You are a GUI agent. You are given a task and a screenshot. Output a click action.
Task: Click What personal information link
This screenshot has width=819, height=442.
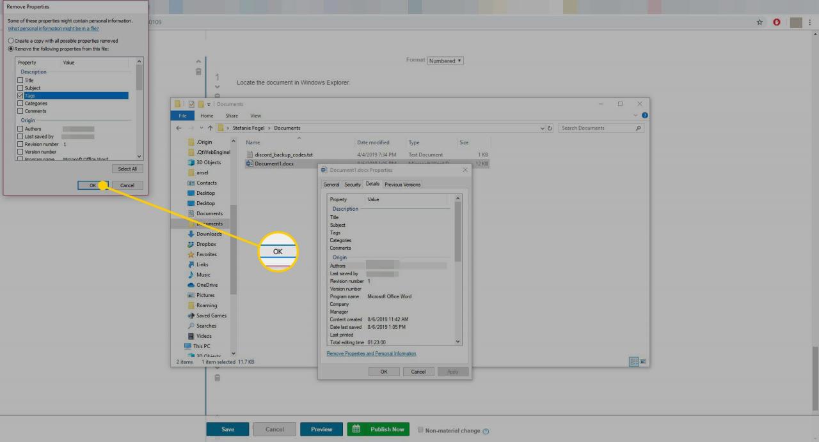click(x=53, y=29)
